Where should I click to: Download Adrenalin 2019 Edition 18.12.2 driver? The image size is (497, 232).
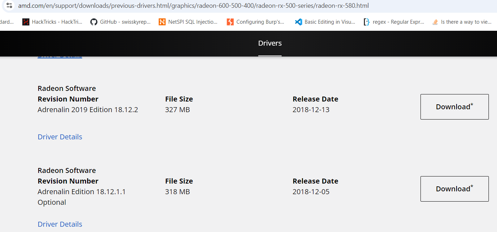[454, 107]
